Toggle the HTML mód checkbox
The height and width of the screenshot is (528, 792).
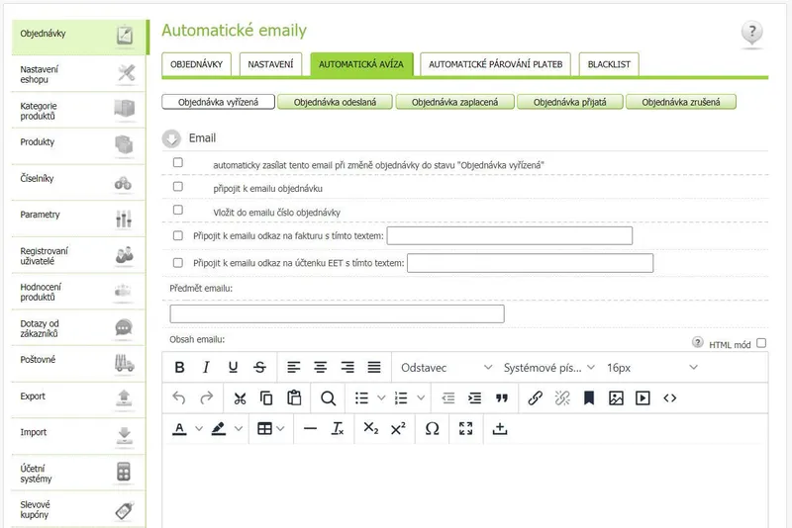tap(761, 343)
